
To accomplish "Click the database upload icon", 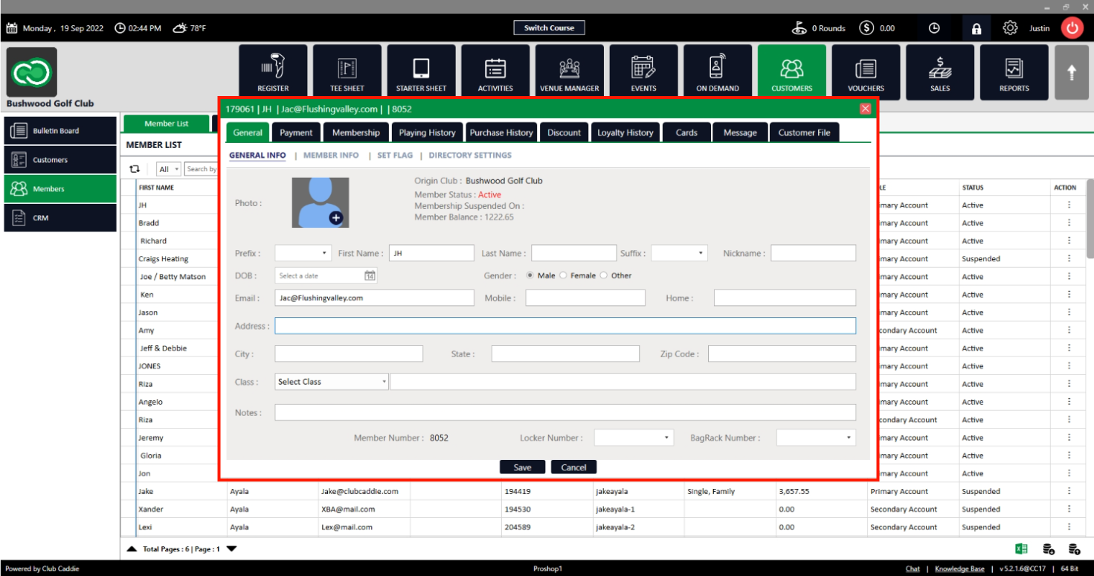I will tap(1075, 549).
